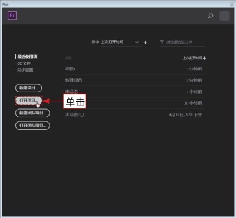Click the filter funnel icon
The width and height of the screenshot is (236, 218).
(162, 42)
